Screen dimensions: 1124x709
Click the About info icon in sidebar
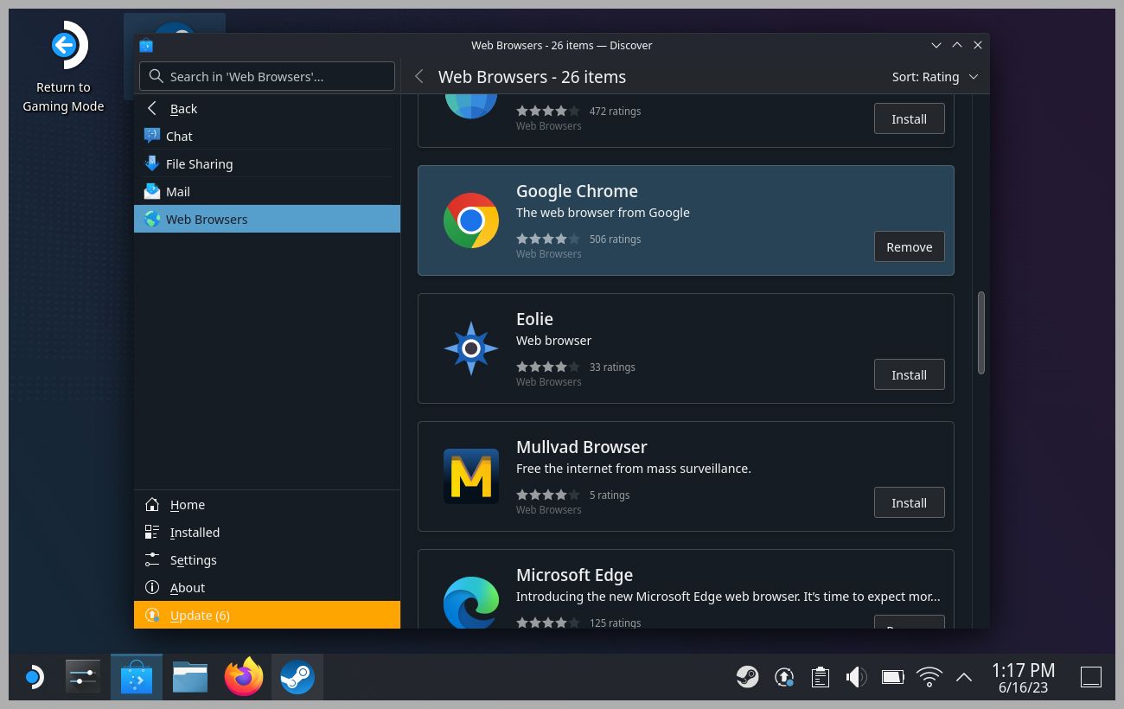point(152,587)
